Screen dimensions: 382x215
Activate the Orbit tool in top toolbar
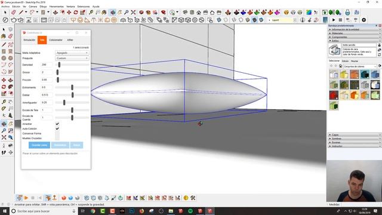(113, 12)
